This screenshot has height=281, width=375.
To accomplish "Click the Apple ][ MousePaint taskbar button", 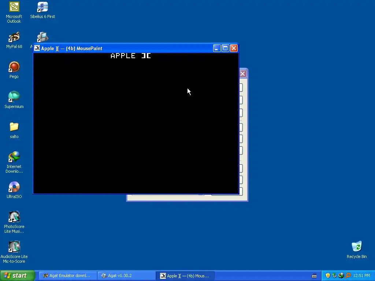I will click(x=185, y=276).
